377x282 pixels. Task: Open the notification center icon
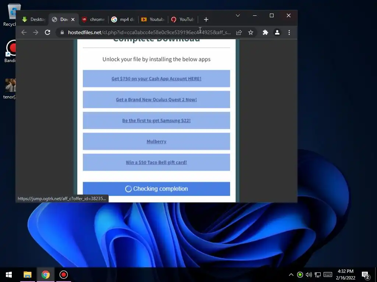[366, 275]
